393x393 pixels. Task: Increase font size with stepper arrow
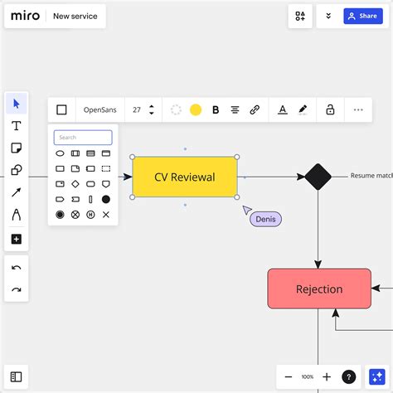pos(152,107)
